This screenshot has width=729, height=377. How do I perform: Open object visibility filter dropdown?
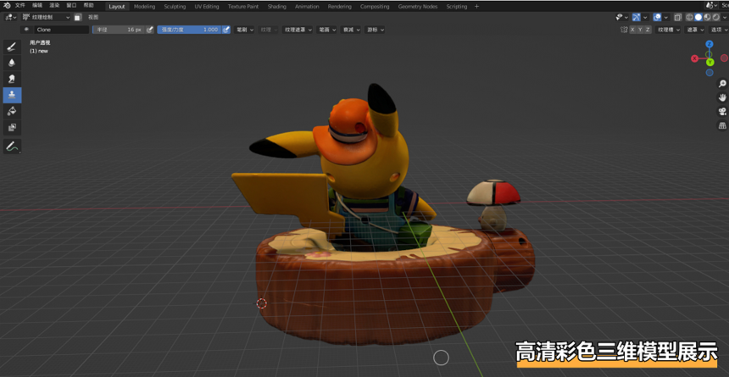point(620,17)
